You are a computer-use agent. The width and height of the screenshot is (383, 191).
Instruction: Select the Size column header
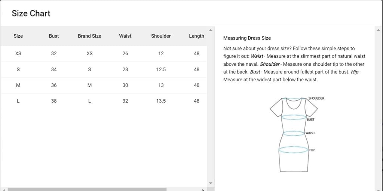tap(18, 36)
